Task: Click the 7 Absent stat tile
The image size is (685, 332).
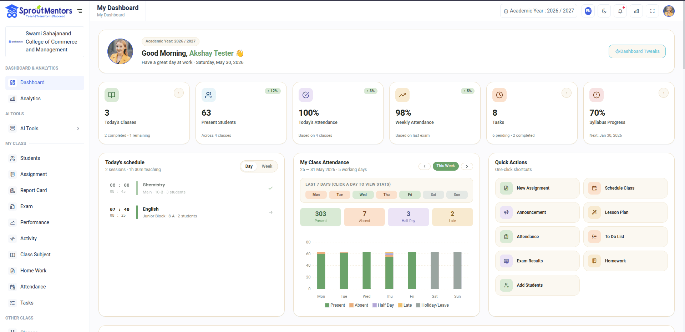Action: (x=364, y=217)
